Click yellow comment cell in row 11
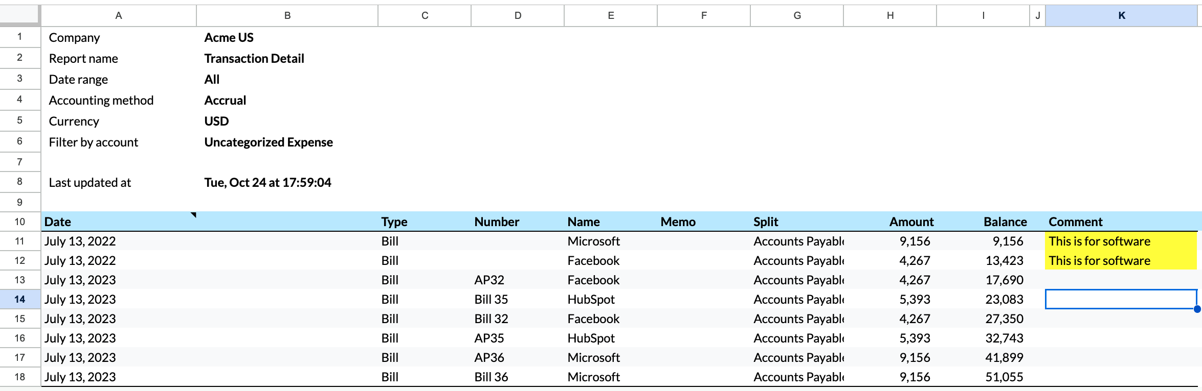The height and width of the screenshot is (391, 1202). [1121, 241]
